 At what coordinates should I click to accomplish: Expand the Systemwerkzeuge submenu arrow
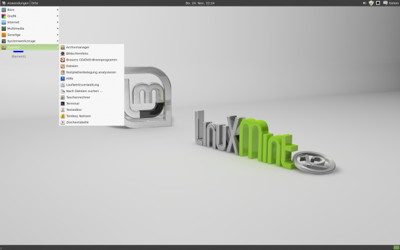point(57,41)
